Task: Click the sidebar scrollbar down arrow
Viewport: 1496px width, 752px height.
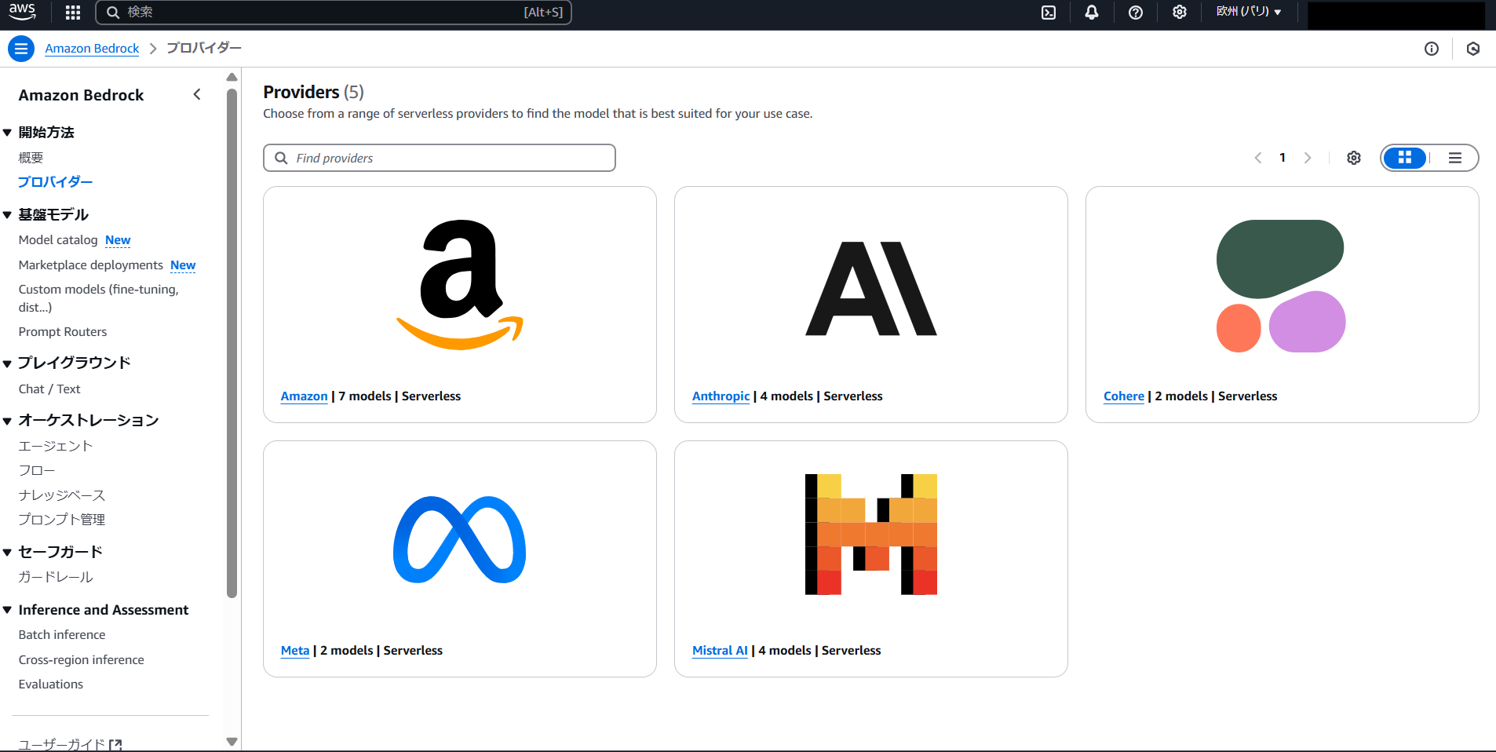Action: point(232,741)
